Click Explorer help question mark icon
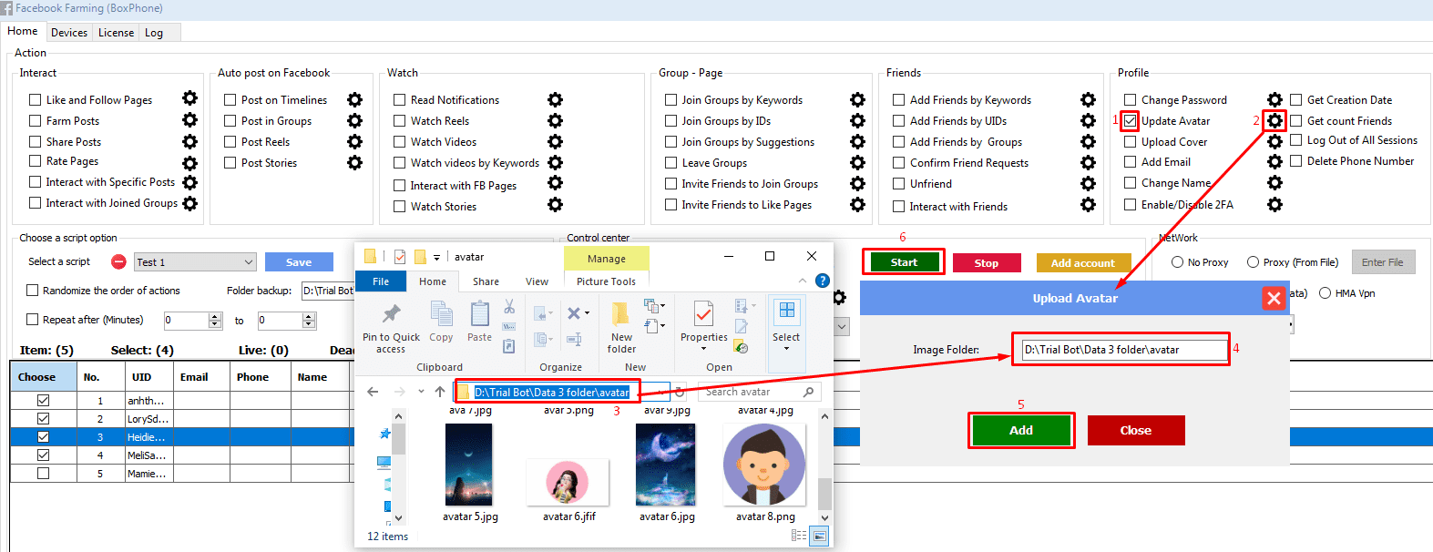The image size is (1433, 552). (822, 281)
